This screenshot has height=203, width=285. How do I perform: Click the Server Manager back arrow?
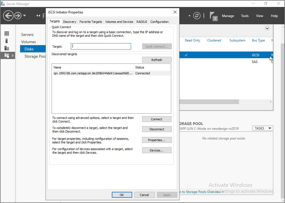(8, 16)
